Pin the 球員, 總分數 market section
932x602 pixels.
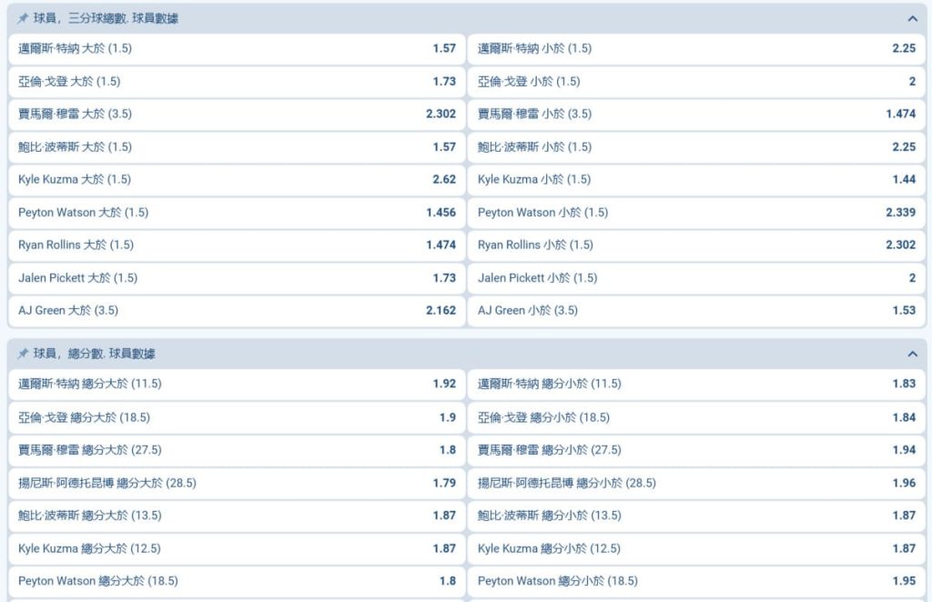point(24,353)
